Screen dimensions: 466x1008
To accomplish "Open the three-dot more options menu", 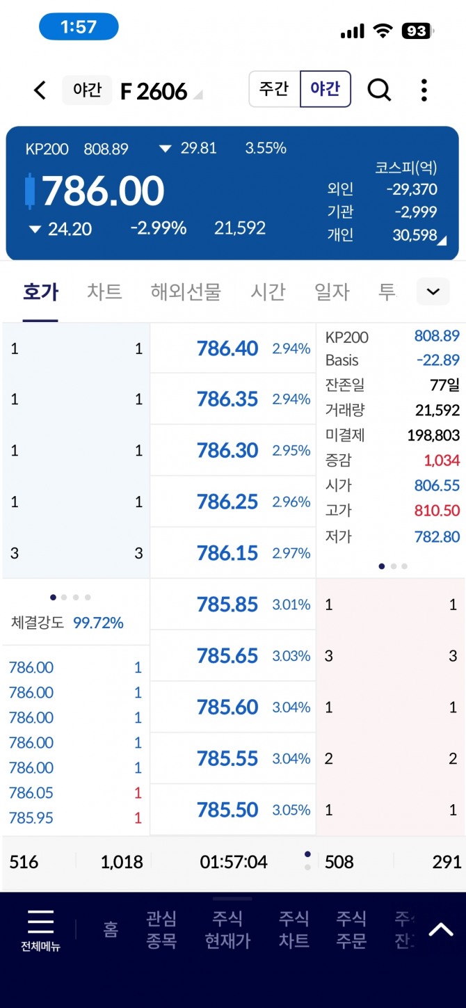I will point(424,90).
